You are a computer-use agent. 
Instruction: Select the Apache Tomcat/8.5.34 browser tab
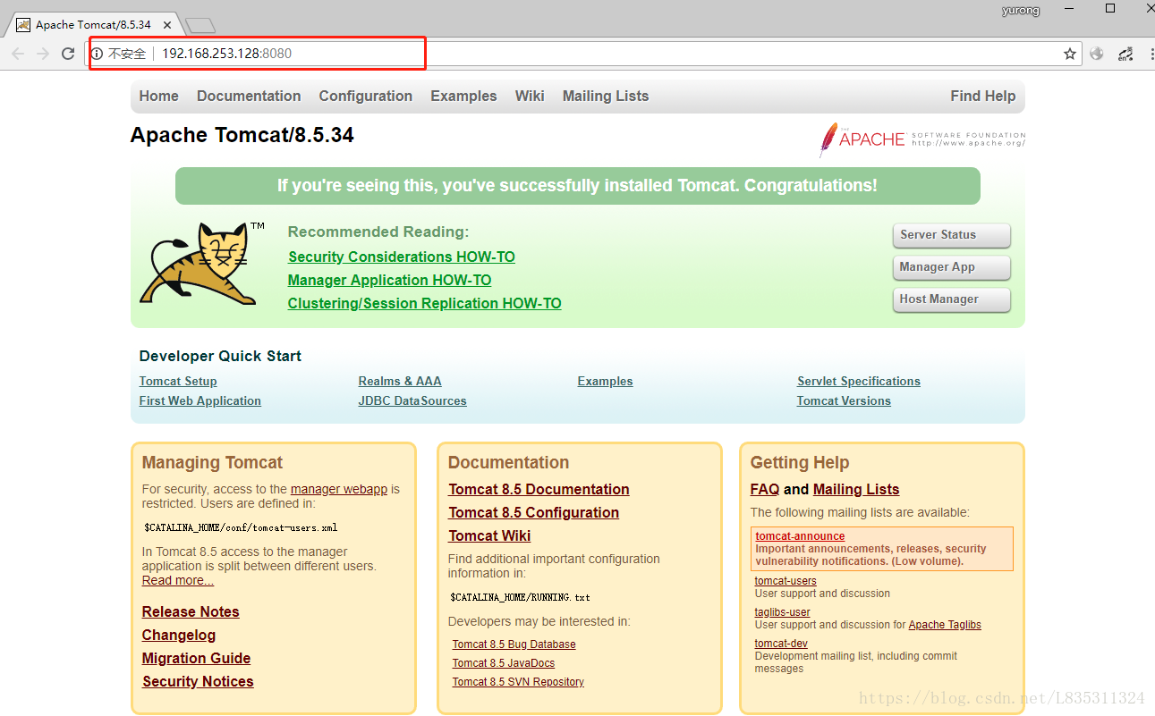94,25
